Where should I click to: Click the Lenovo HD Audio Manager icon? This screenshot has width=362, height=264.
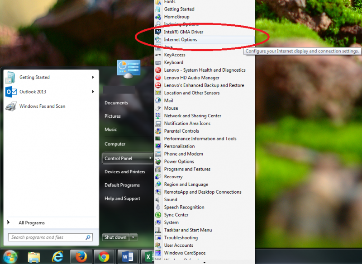158,78
